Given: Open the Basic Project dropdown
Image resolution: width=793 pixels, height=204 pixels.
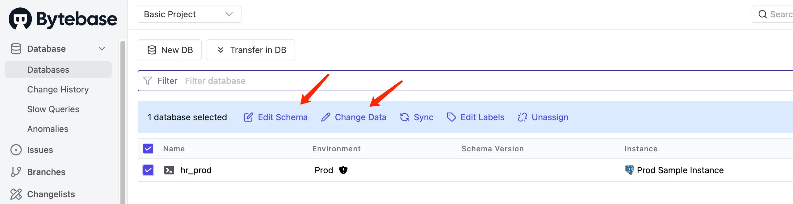Looking at the screenshot, I should 189,14.
